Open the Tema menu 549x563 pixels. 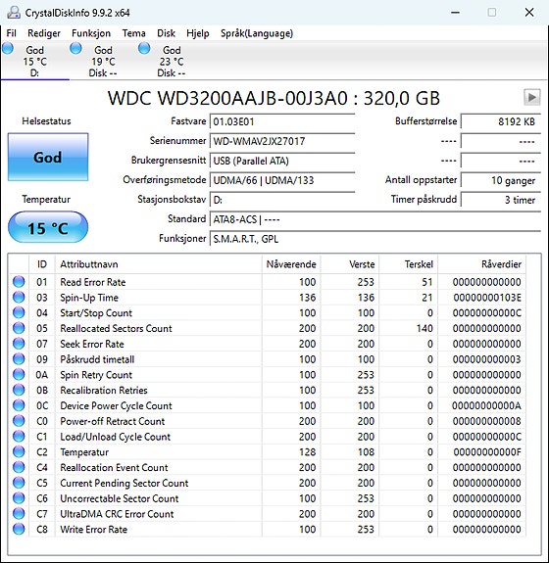pyautogui.click(x=133, y=33)
